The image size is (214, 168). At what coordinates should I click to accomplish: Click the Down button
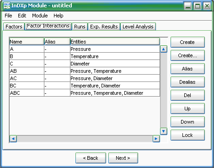coord(187,122)
